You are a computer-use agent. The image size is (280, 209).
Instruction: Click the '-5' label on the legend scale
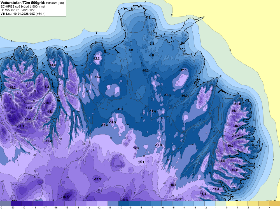point(174,208)
